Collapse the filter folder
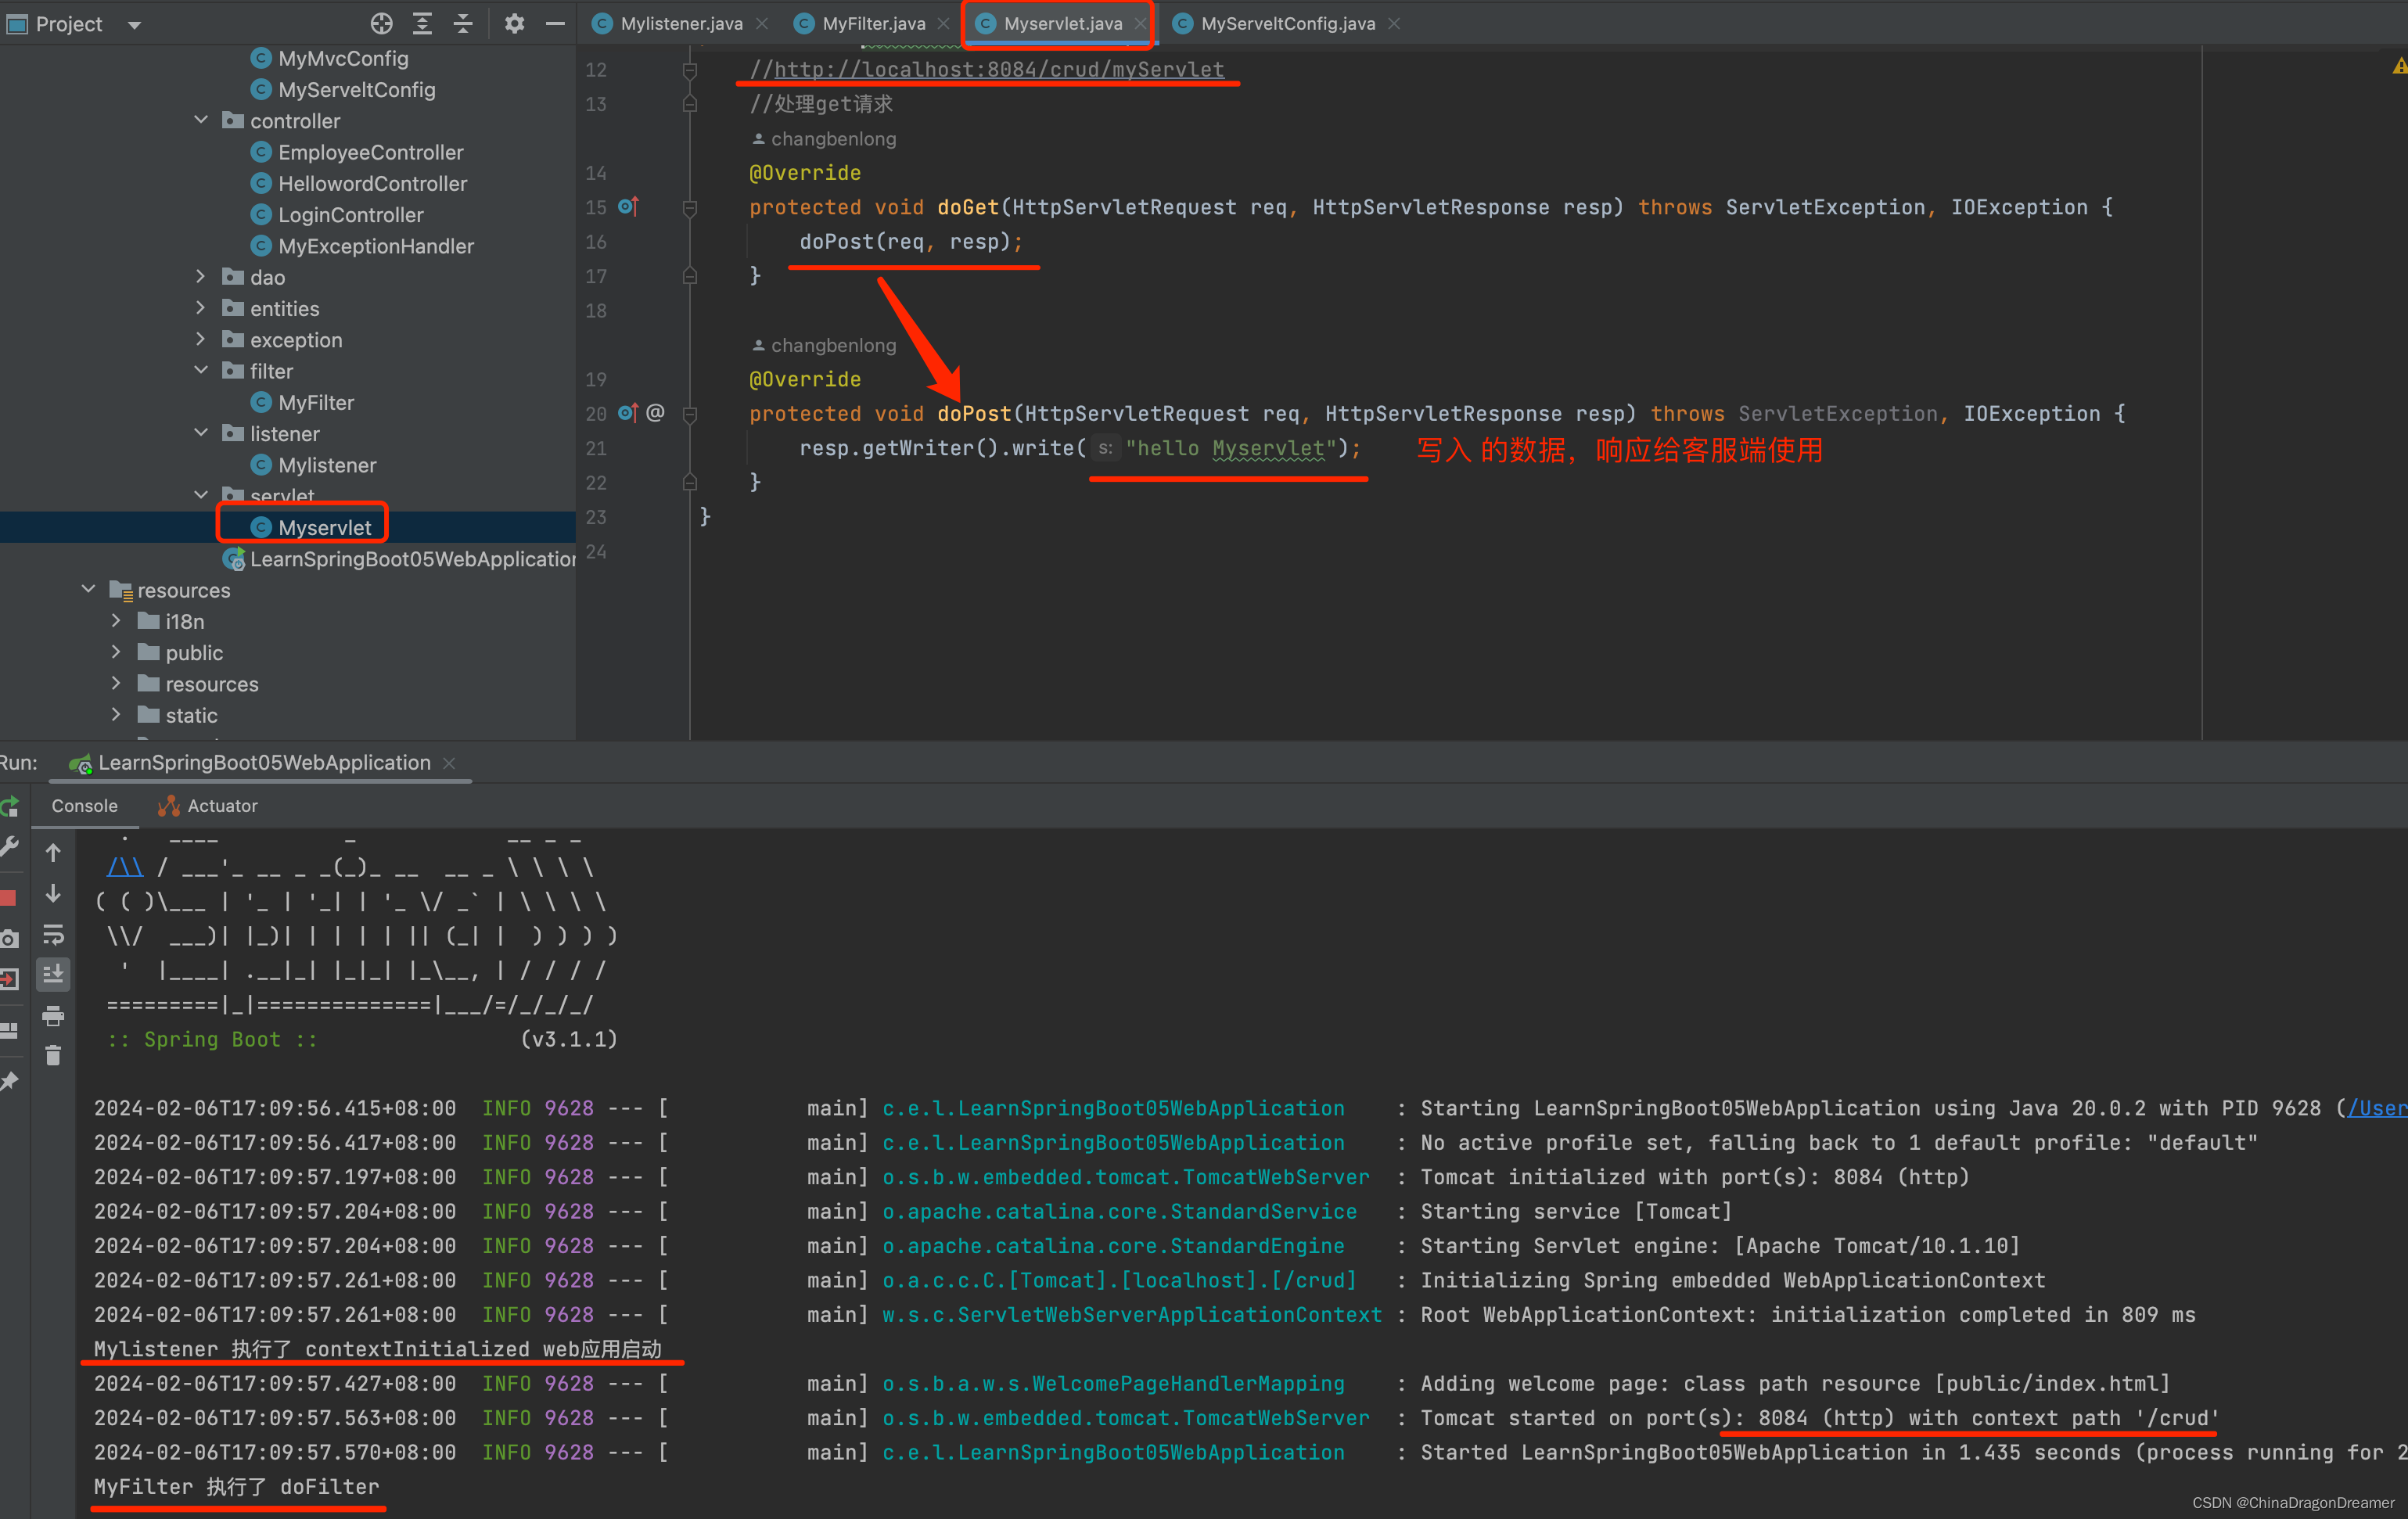This screenshot has width=2408, height=1519. [x=201, y=370]
